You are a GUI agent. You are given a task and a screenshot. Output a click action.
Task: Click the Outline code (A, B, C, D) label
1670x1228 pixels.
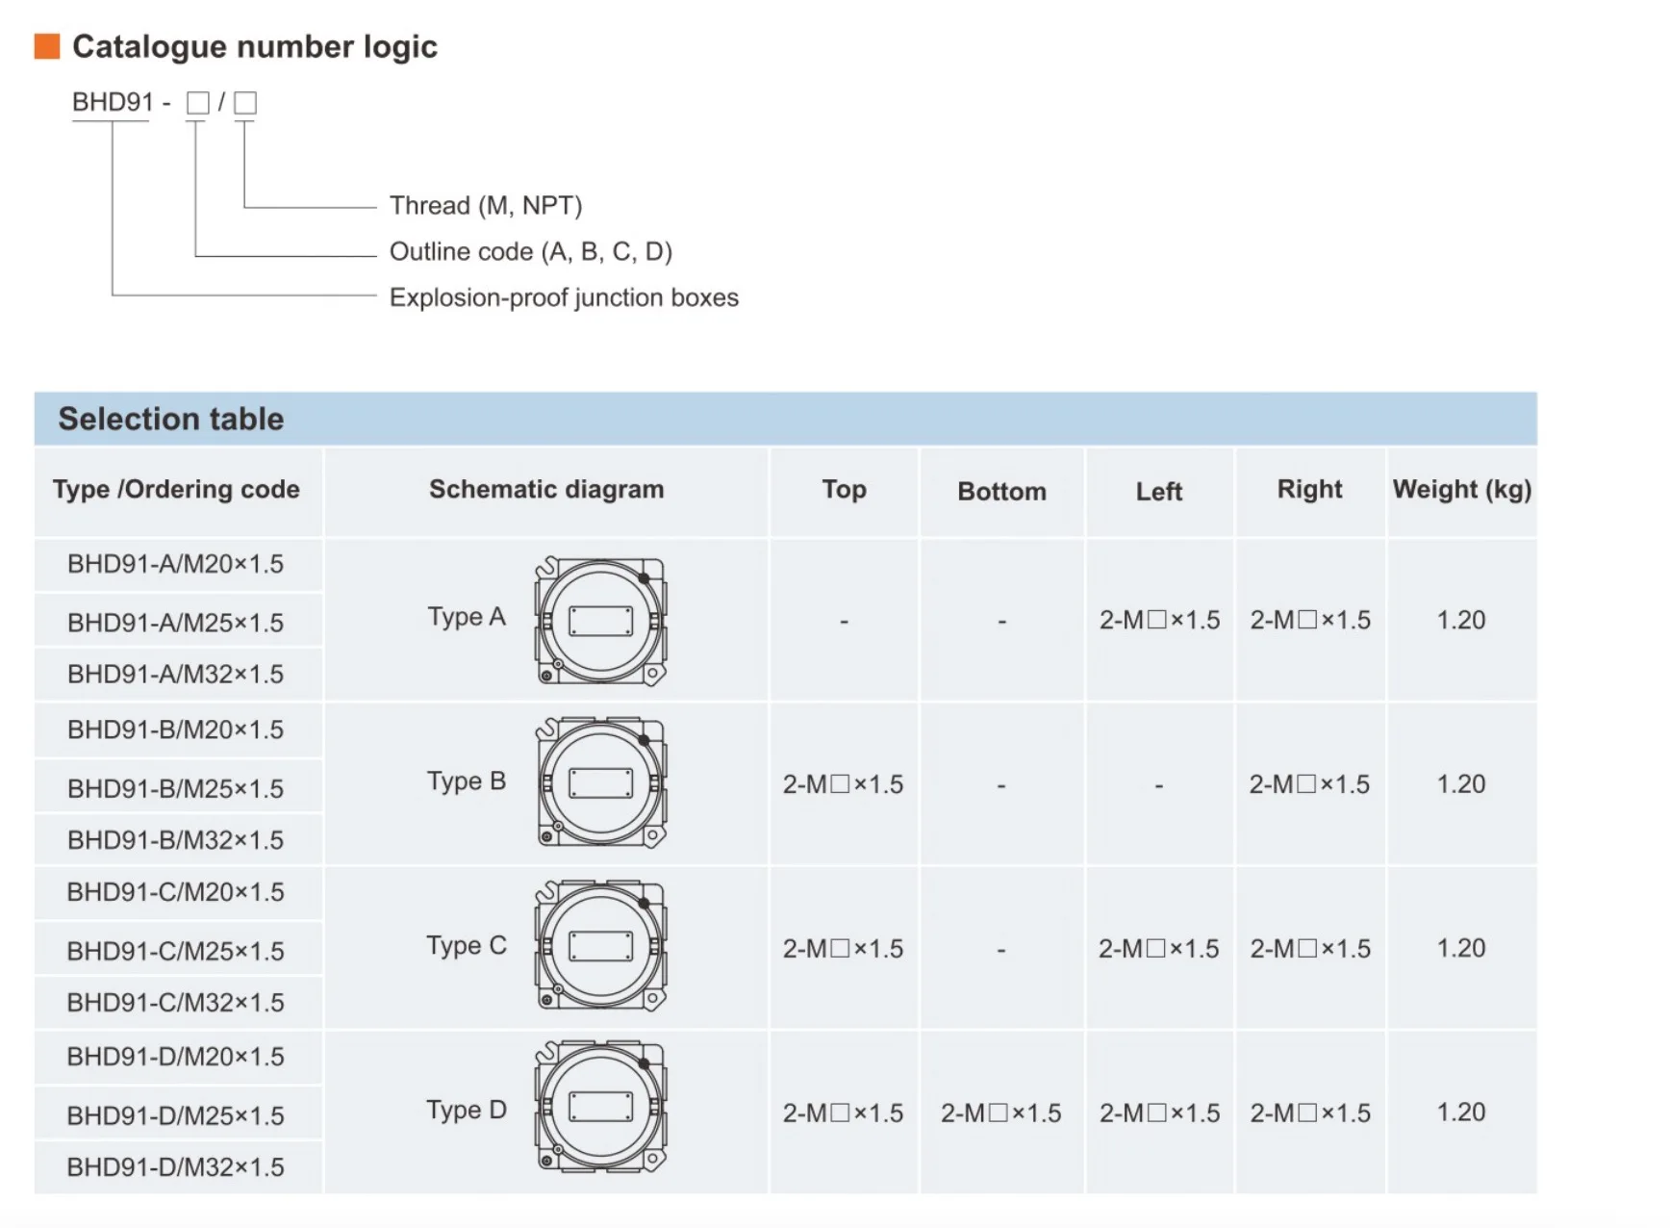pyautogui.click(x=531, y=251)
